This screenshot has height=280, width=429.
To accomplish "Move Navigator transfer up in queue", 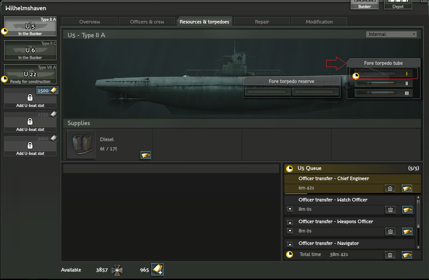I will (290, 244).
